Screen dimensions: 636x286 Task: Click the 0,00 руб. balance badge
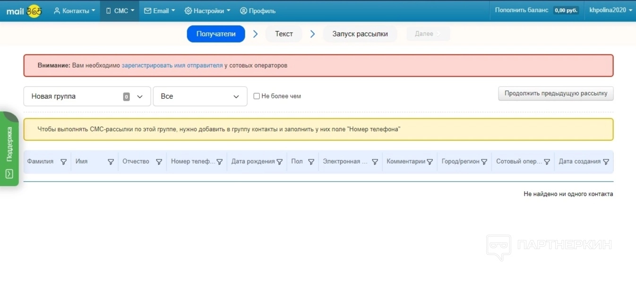click(x=566, y=10)
